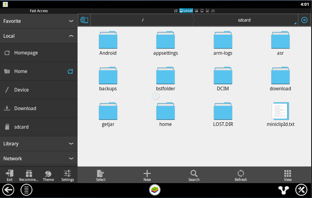Image resolution: width=312 pixels, height=198 pixels.
Task: Open the bstfolder folder
Action: 165,79
